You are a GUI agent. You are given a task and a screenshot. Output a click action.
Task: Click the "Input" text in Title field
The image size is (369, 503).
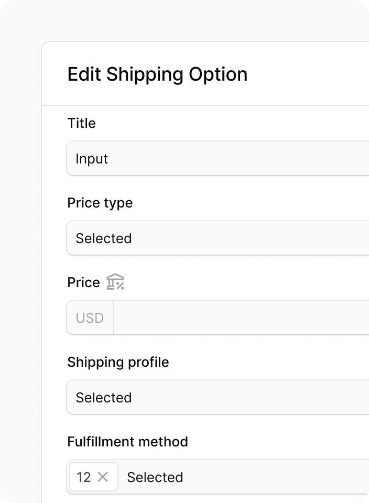(x=92, y=159)
